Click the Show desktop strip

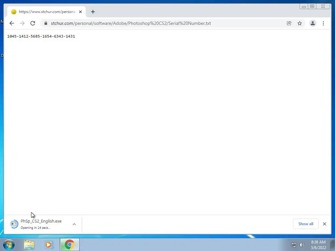[x=333, y=244]
